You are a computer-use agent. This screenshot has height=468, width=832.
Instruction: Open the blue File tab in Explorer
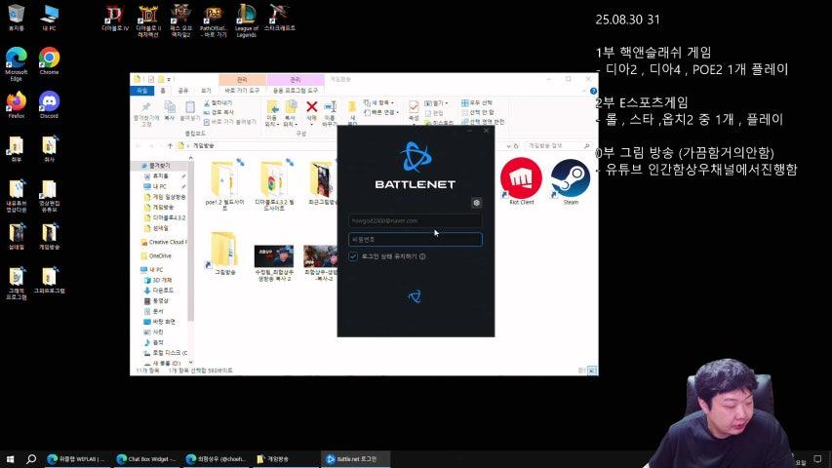141,91
